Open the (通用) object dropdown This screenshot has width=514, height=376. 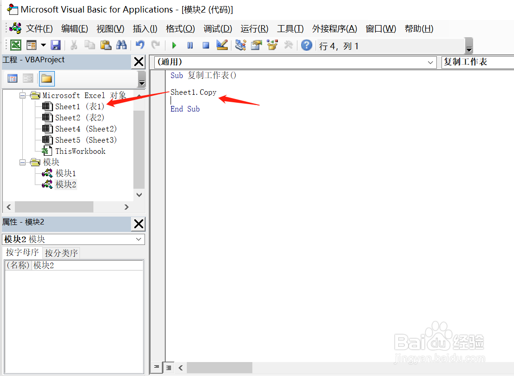pyautogui.click(x=430, y=62)
